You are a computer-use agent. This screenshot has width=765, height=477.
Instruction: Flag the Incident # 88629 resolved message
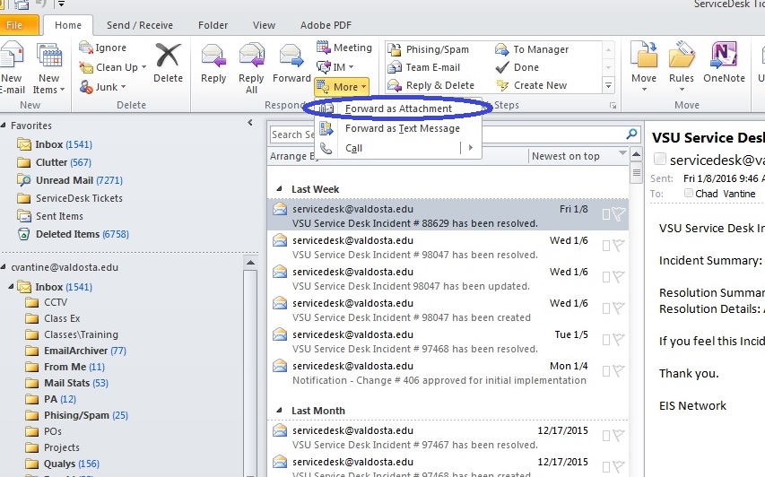(619, 213)
